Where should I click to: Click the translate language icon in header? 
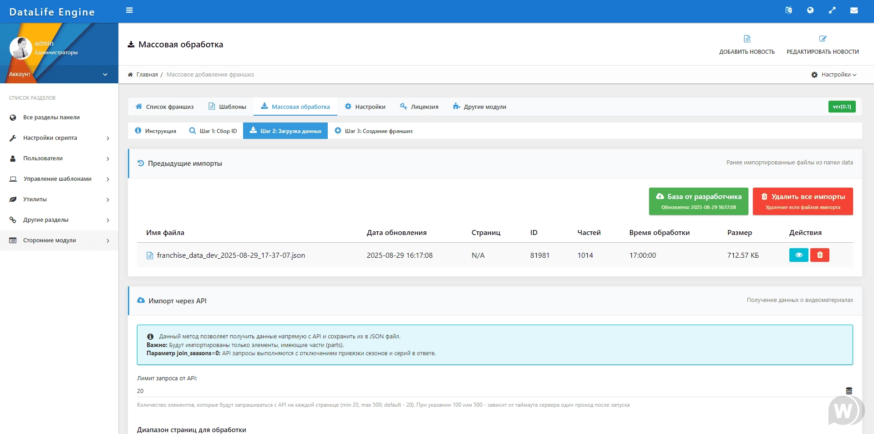coord(788,10)
